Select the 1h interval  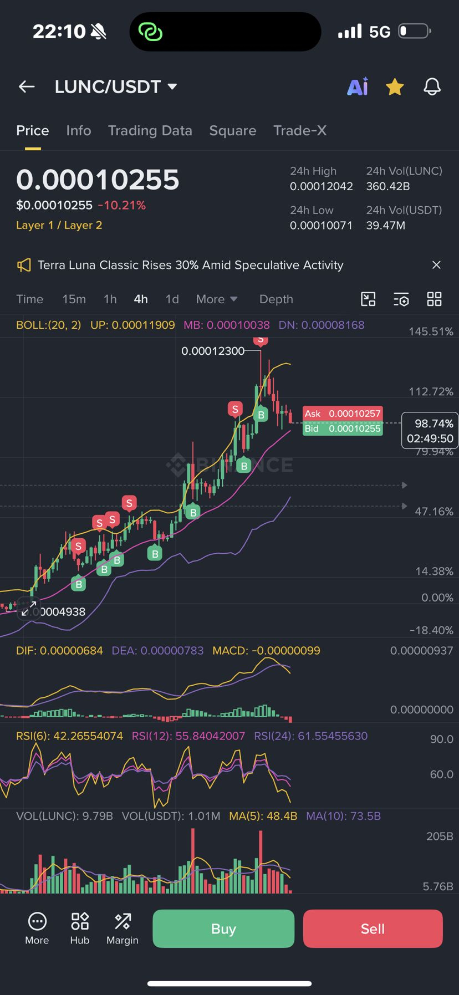click(110, 299)
